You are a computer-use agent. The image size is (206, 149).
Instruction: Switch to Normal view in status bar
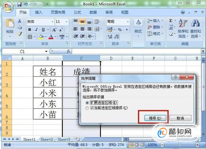click(131, 145)
